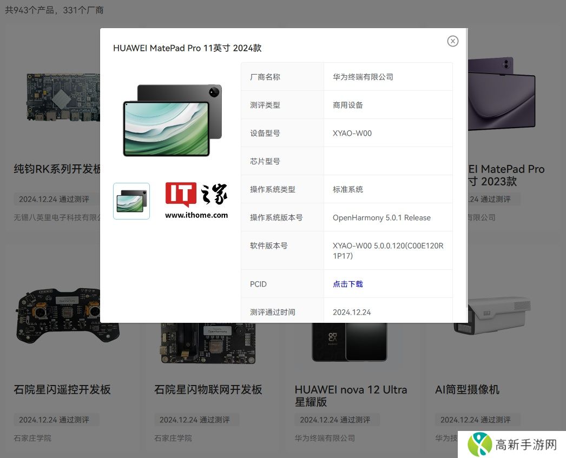566x458 pixels.
Task: Select the small MatePad thumbnail image
Action: click(131, 201)
